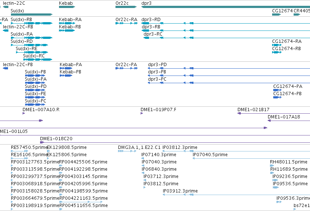Click the dpr3-PC protein label
Screen dimensions: 310x211
pyautogui.click(x=157, y=79)
